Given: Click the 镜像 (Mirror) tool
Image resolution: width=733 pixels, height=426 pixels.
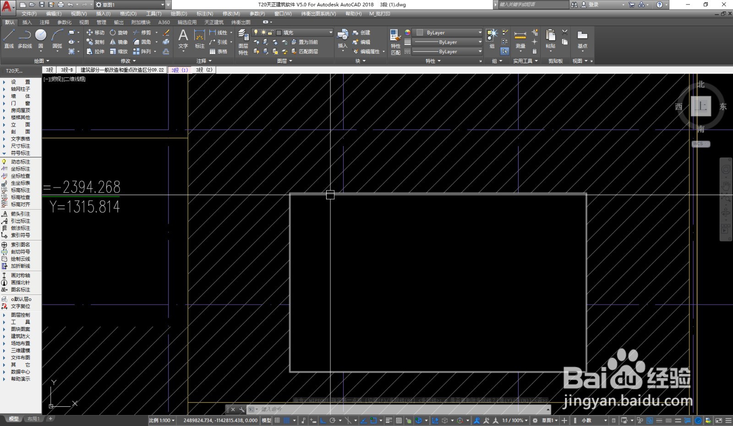Looking at the screenshot, I should click(119, 42).
